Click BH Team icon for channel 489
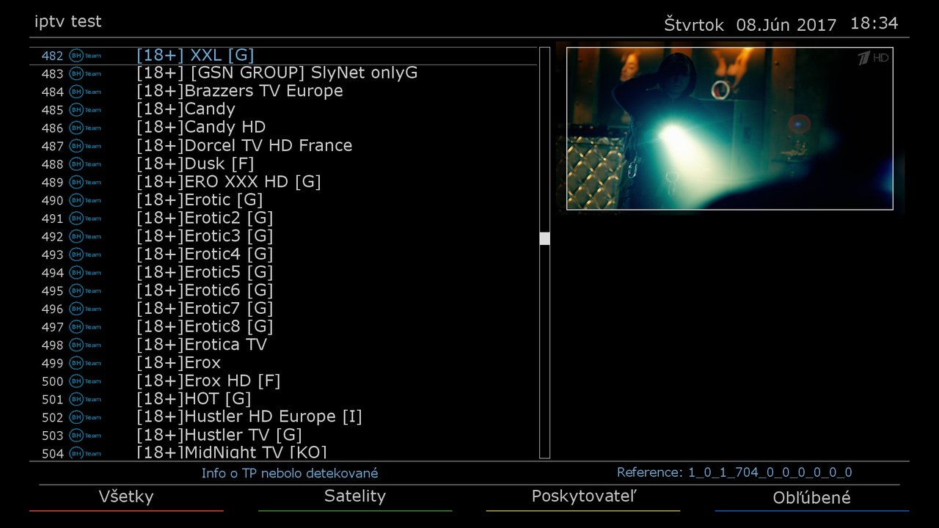The image size is (939, 528). [x=85, y=182]
